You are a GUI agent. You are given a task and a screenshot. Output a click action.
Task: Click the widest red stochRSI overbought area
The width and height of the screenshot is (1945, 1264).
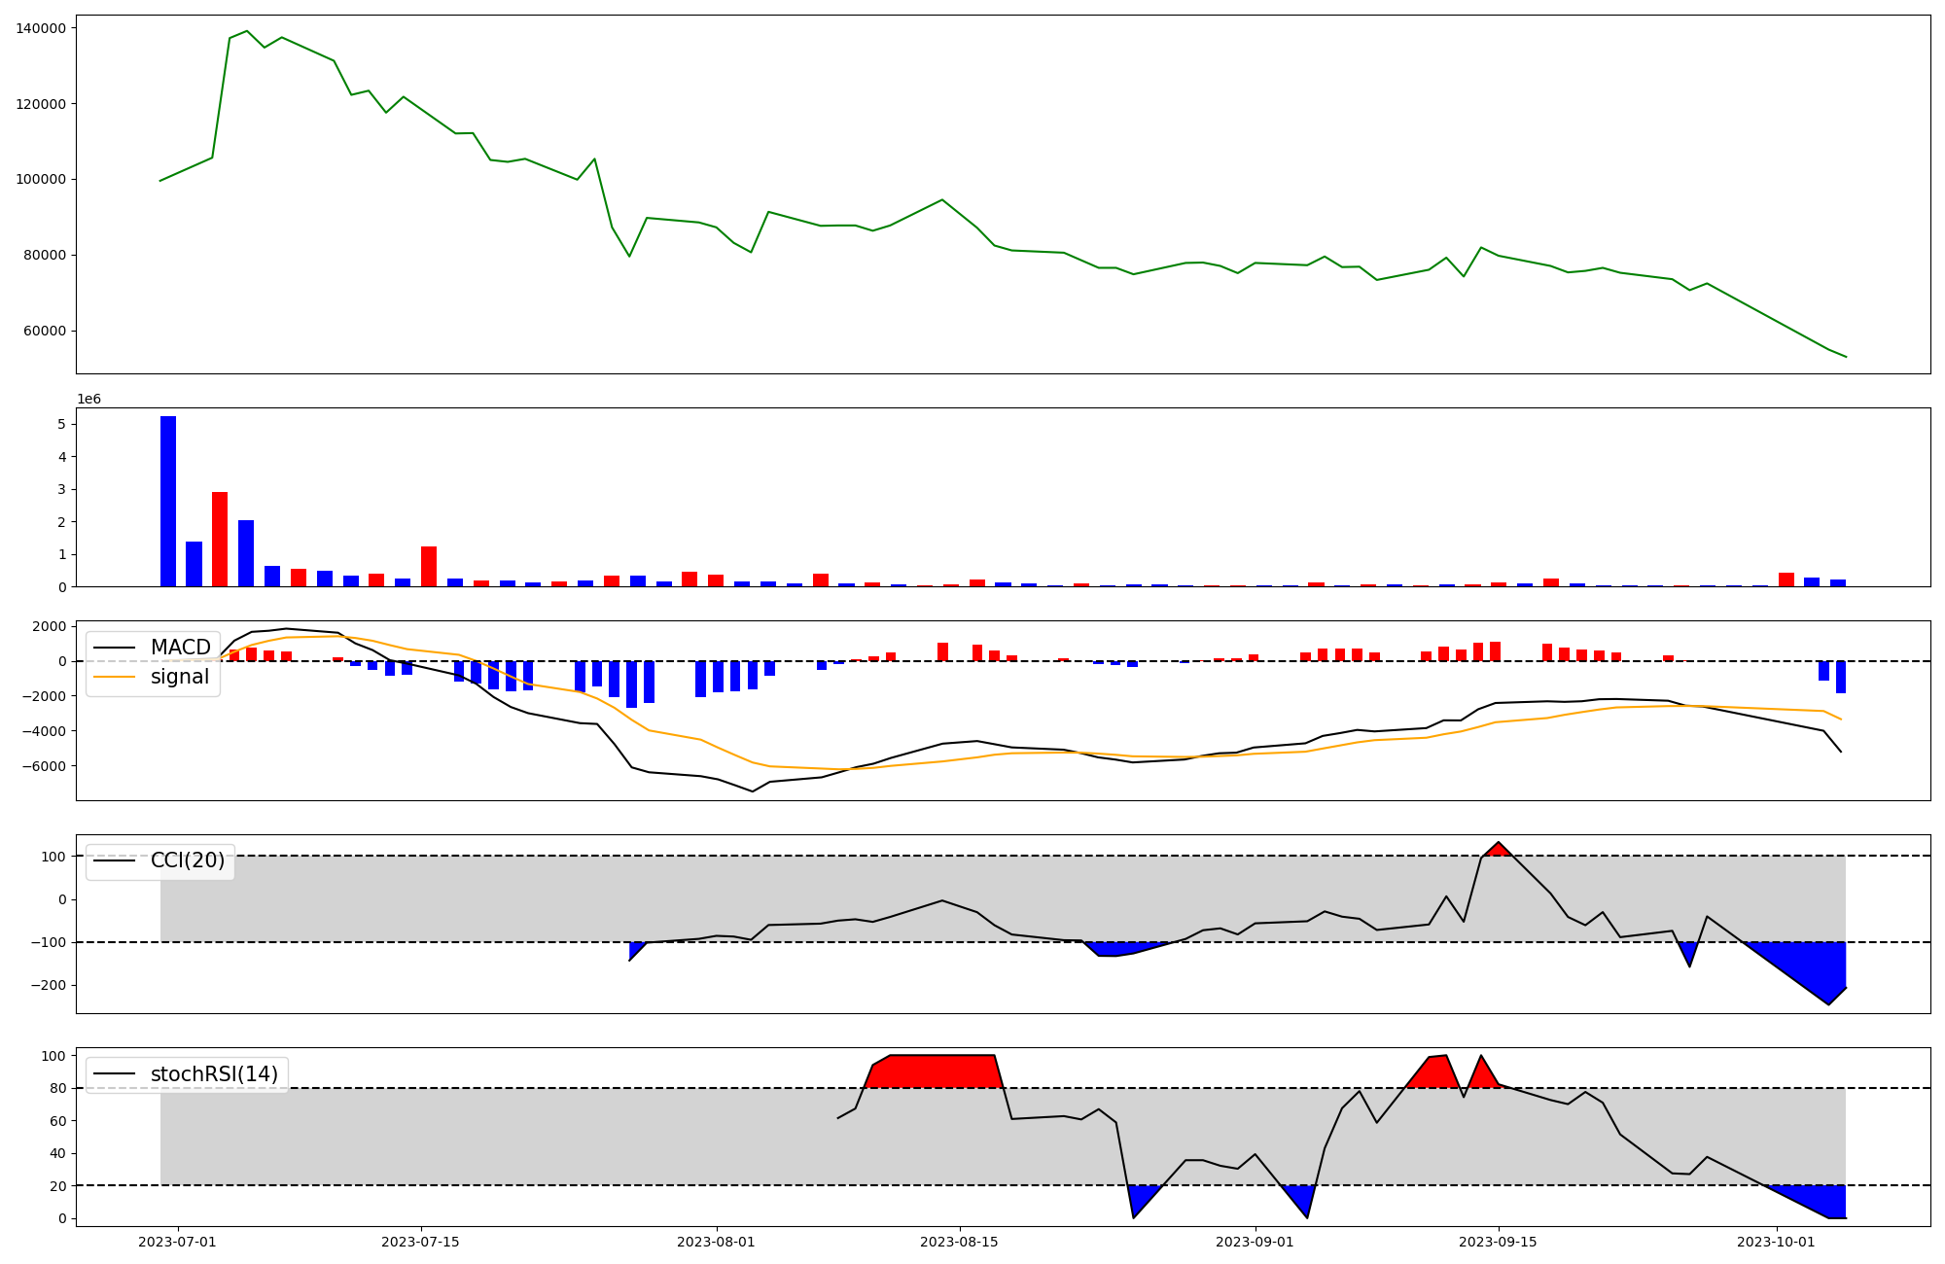pos(934,1071)
